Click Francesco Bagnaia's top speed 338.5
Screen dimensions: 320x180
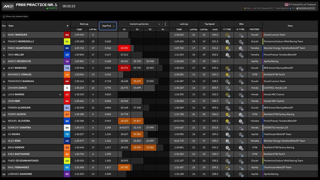coord(215,81)
